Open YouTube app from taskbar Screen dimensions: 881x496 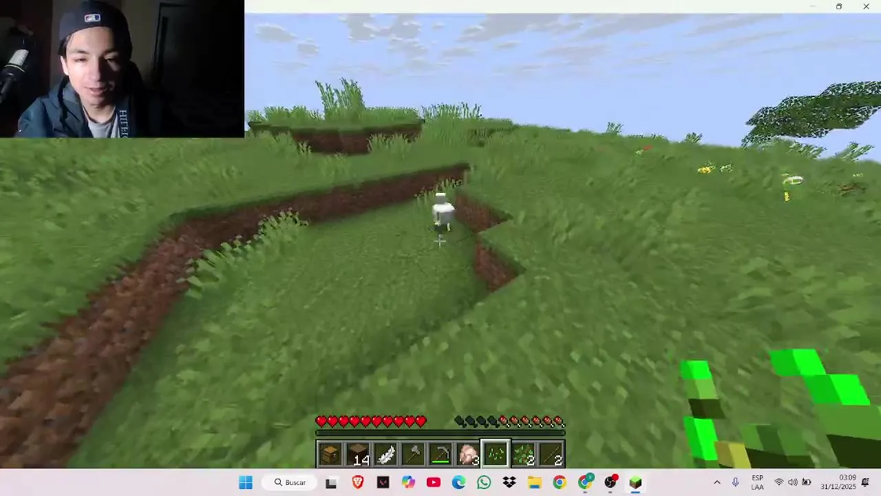coord(434,482)
